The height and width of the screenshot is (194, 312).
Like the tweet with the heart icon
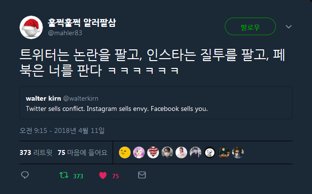(103, 175)
